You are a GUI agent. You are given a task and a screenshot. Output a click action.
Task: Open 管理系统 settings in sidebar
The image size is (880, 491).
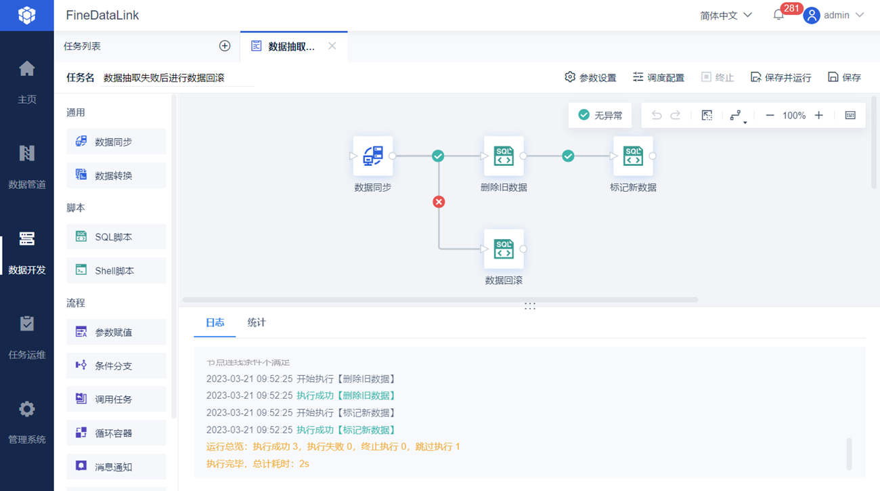tap(27, 422)
